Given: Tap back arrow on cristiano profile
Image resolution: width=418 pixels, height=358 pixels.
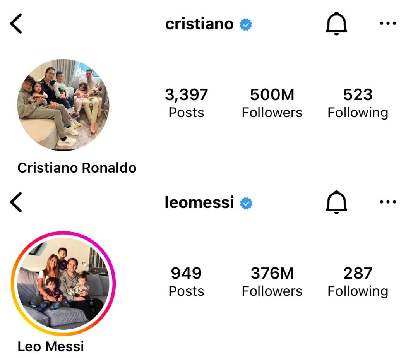Looking at the screenshot, I should click(x=16, y=24).
